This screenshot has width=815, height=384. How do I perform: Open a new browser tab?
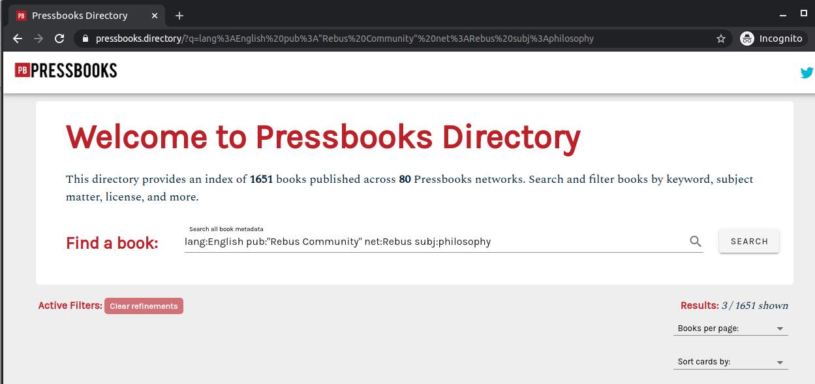tap(179, 16)
